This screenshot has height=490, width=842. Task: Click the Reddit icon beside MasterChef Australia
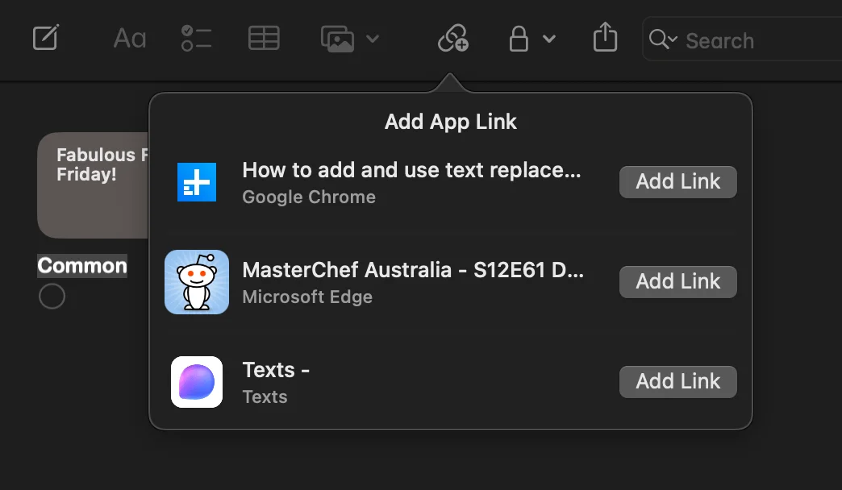(x=197, y=282)
